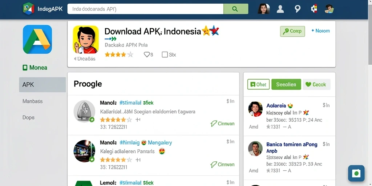Click the green badge on first Manola icon
The height and width of the screenshot is (186, 372).
point(92,120)
